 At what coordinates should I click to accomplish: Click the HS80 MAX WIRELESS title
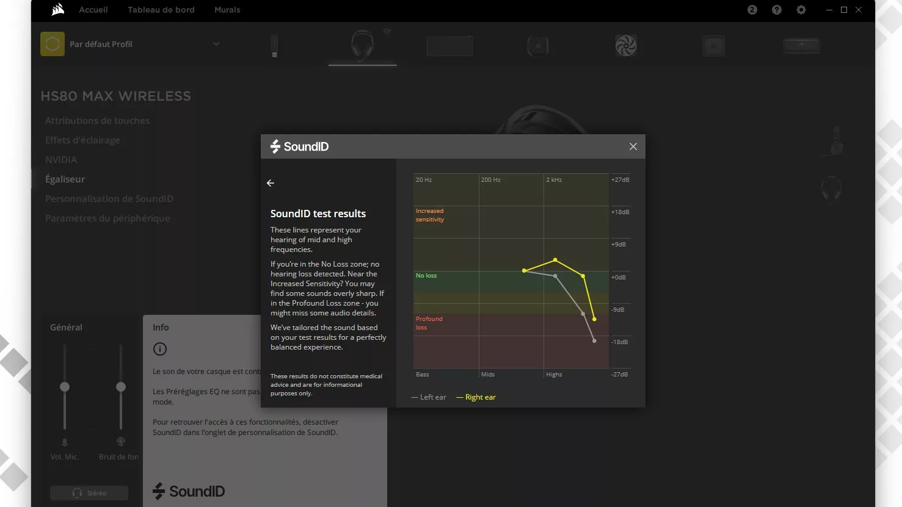(116, 96)
